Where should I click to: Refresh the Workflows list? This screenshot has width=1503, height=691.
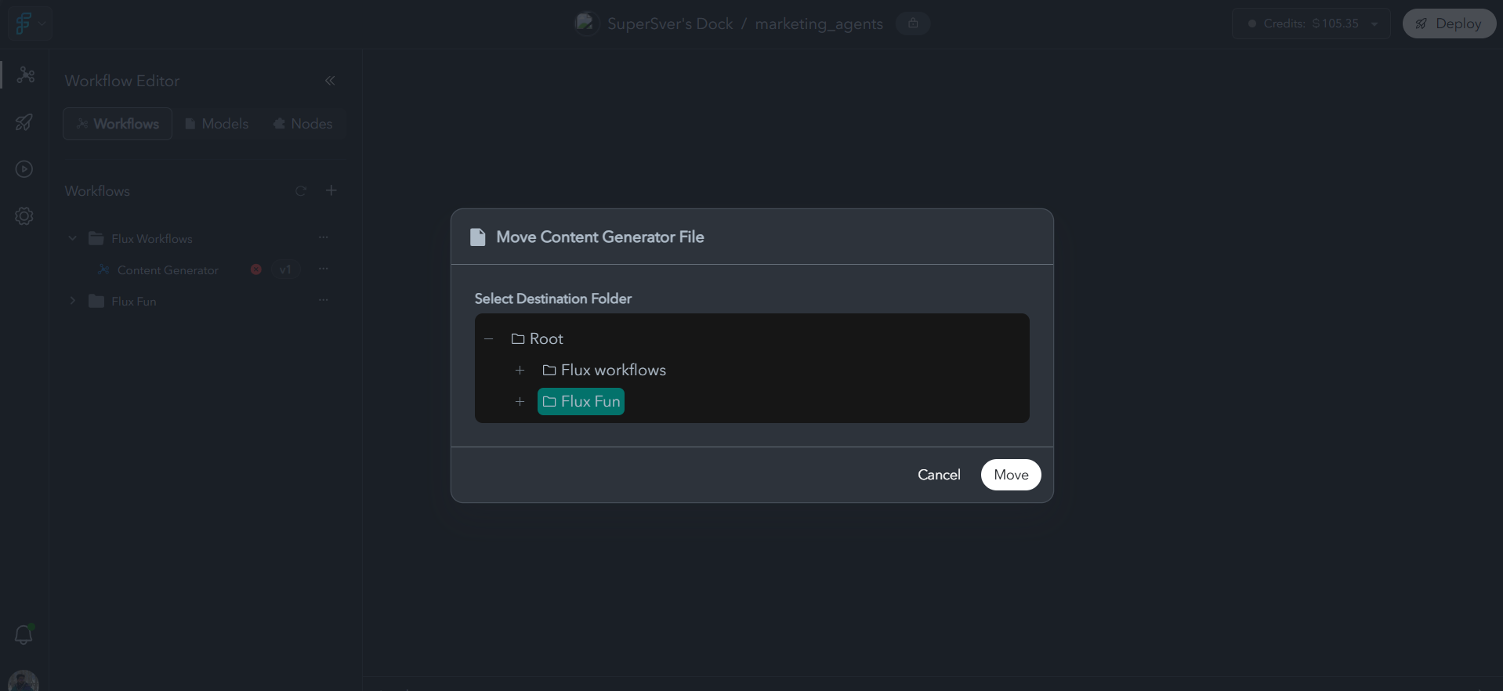pos(302,190)
